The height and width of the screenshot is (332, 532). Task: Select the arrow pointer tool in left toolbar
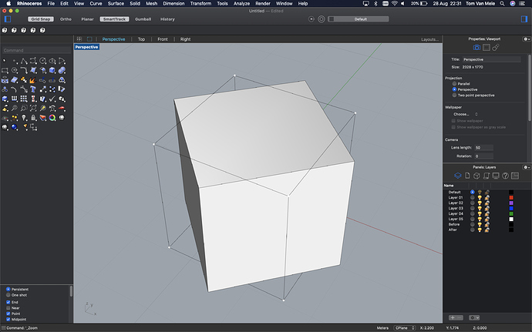click(x=5, y=61)
